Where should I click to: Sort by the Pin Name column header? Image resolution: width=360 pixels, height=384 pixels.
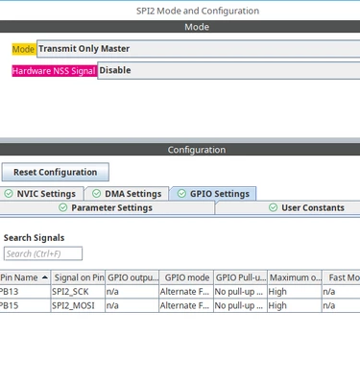[x=25, y=277]
